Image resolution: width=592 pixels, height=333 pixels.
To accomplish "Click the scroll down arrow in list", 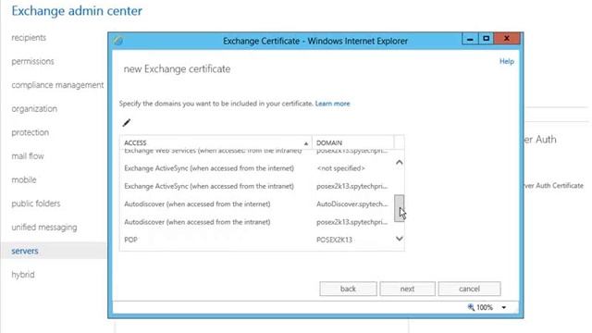I will click(x=399, y=239).
